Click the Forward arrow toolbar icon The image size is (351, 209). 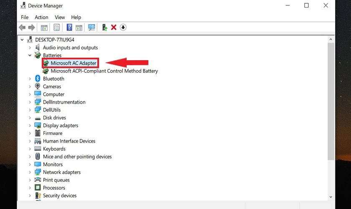32,27
